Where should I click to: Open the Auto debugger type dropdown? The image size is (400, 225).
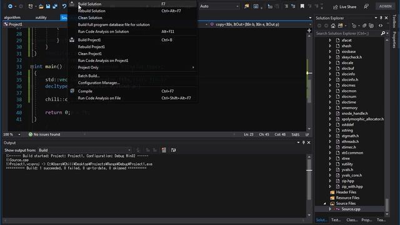point(219,6)
